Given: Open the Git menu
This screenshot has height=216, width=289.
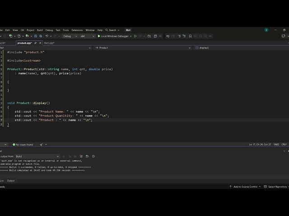Looking at the screenshot, I should [x=22, y=30].
